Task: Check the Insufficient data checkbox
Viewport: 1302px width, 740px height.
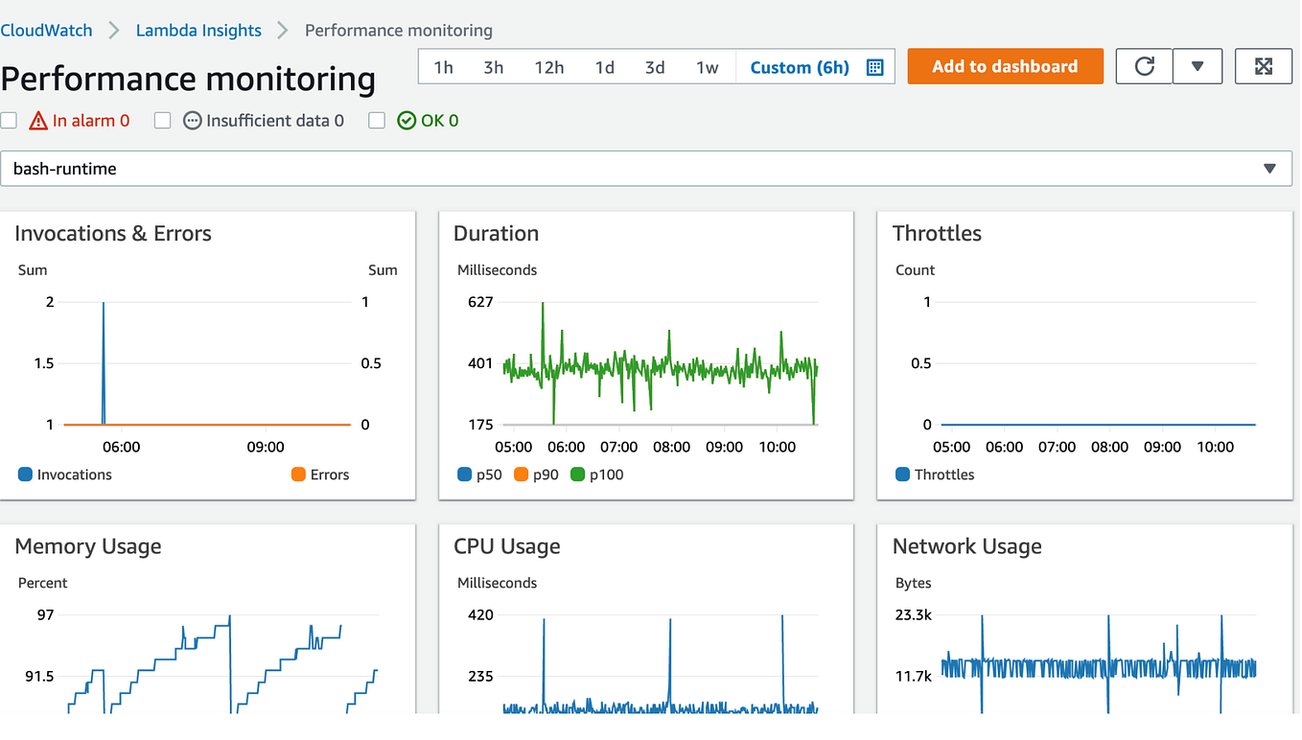Action: pos(162,120)
